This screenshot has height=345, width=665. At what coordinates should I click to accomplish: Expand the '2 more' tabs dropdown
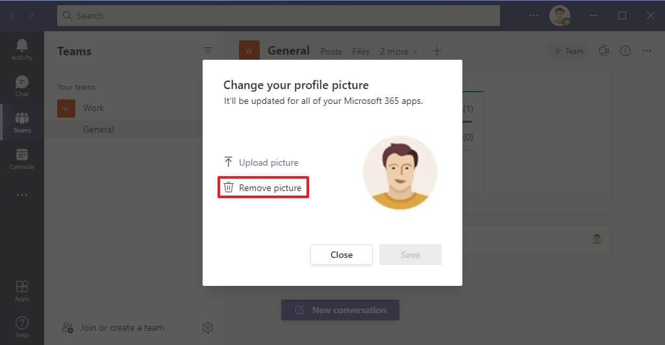(399, 51)
